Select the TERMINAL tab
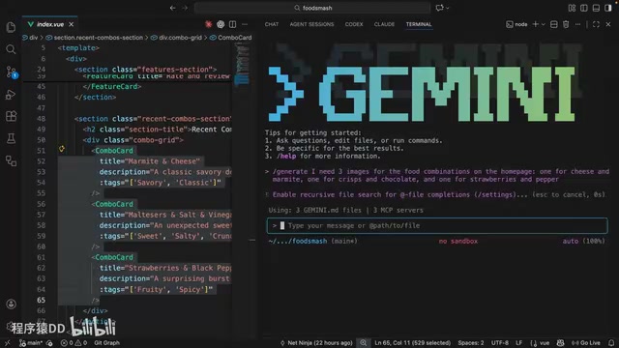 pyautogui.click(x=419, y=24)
